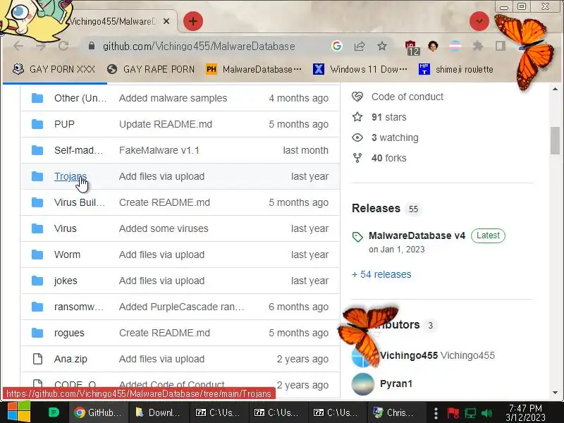Click scrollbar down arrow at bottom
The width and height of the screenshot is (564, 423).
coord(555,393)
